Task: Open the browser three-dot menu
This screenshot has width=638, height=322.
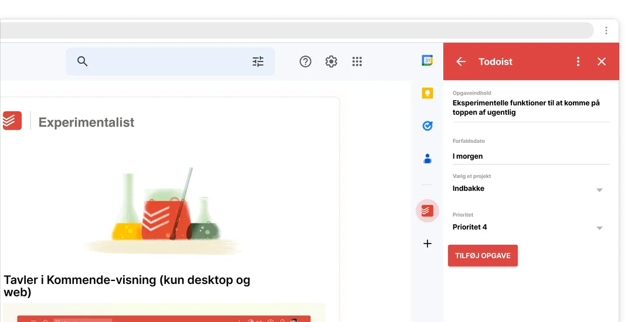Action: point(606,30)
